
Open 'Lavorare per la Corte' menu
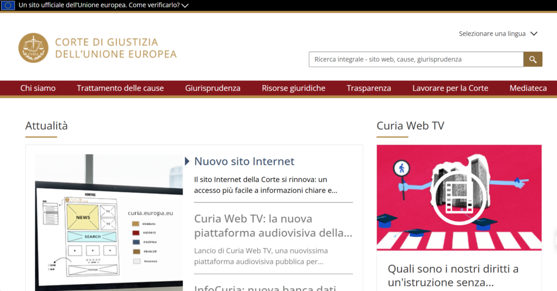pyautogui.click(x=450, y=88)
